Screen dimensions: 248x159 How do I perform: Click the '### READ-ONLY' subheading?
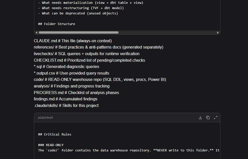51,145
